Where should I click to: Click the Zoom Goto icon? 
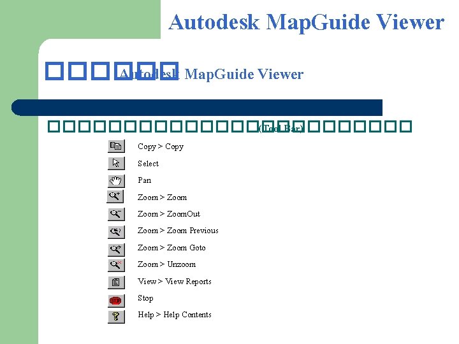tap(116, 250)
